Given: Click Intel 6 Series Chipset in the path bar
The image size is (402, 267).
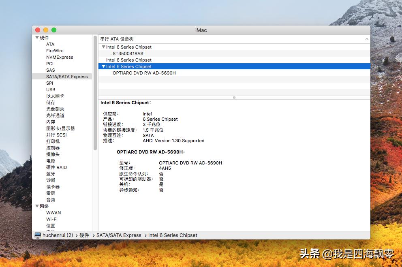Looking at the screenshot, I should 173,235.
